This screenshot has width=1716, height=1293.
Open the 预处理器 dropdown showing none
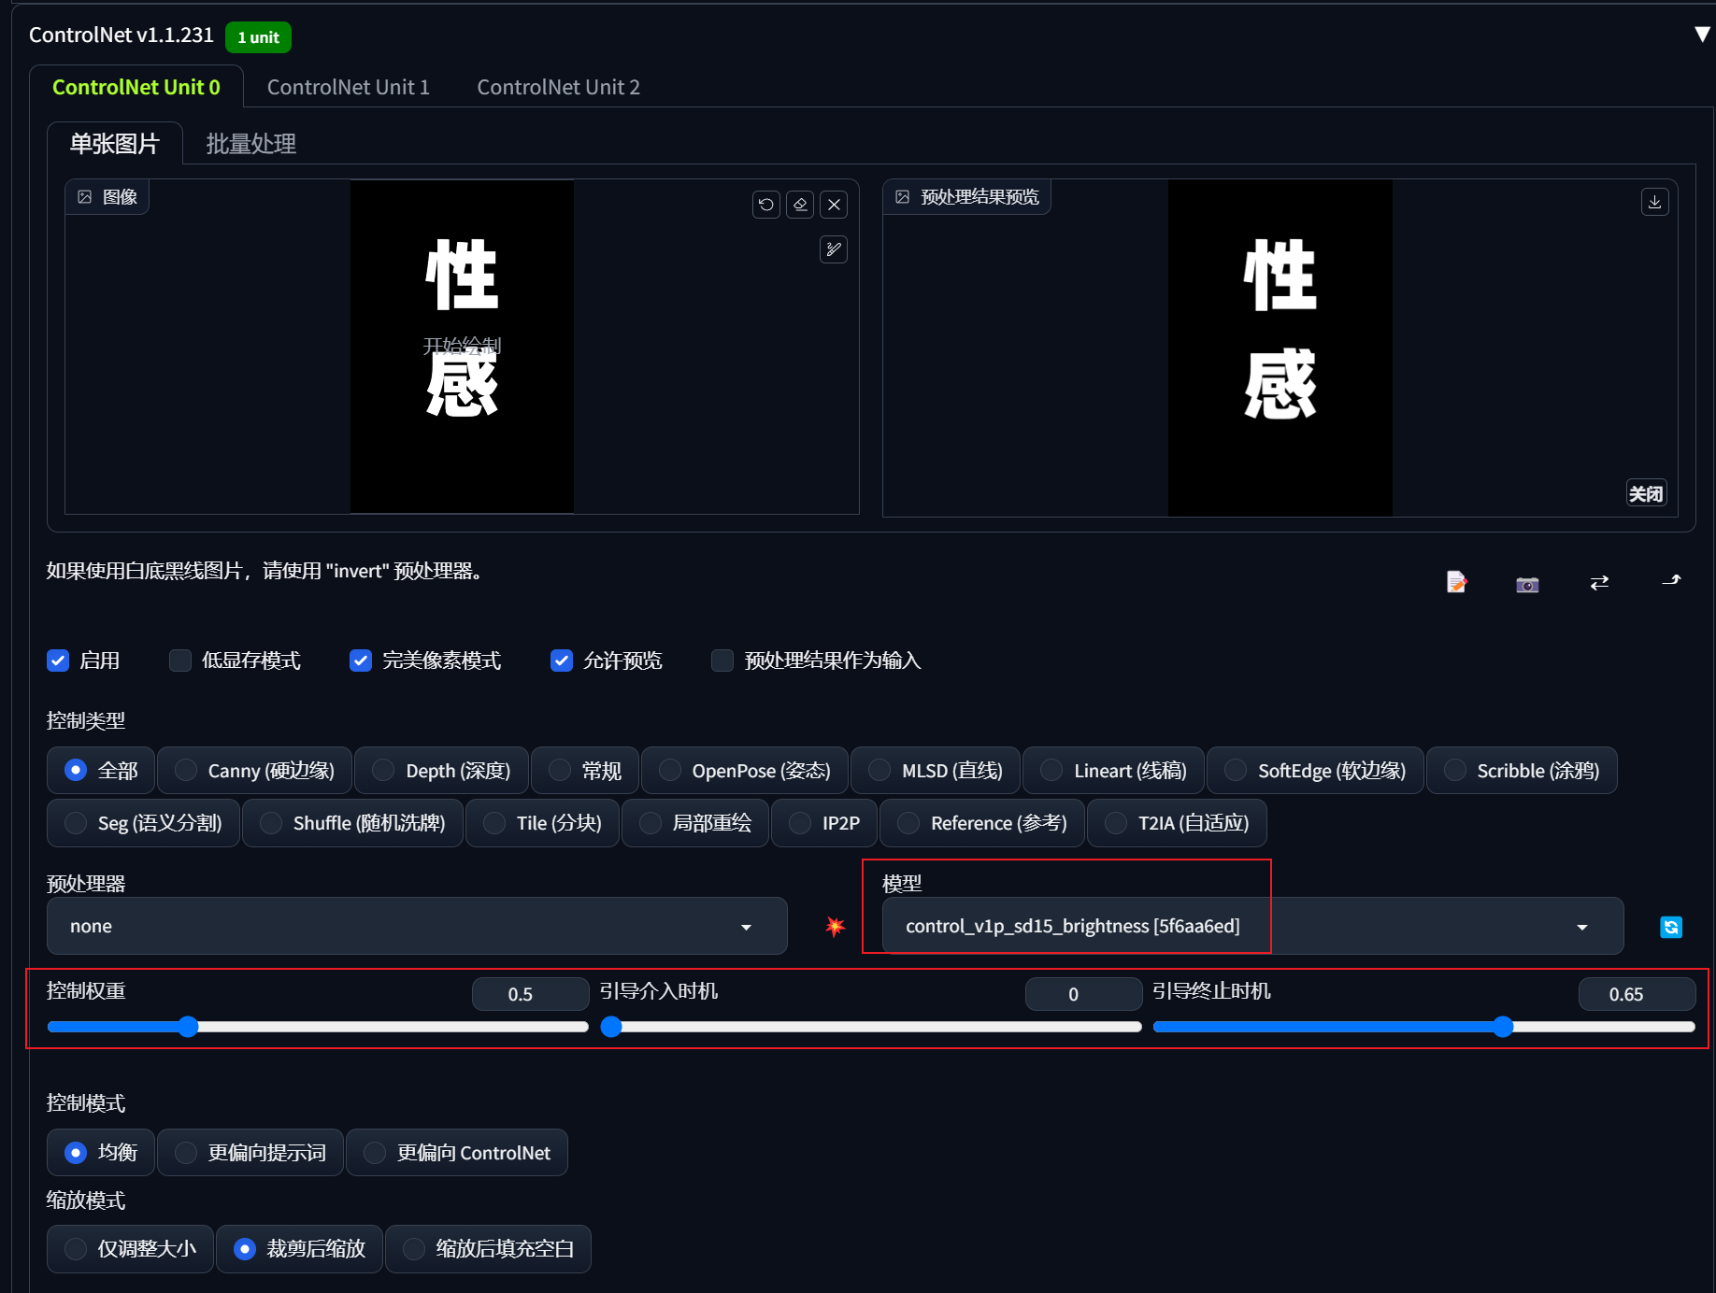click(417, 926)
